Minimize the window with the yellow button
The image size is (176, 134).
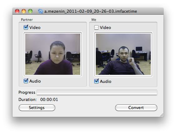(24, 11)
